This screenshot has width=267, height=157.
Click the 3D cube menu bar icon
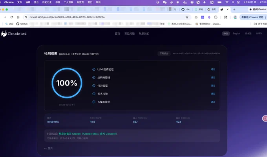[x=158, y=2]
